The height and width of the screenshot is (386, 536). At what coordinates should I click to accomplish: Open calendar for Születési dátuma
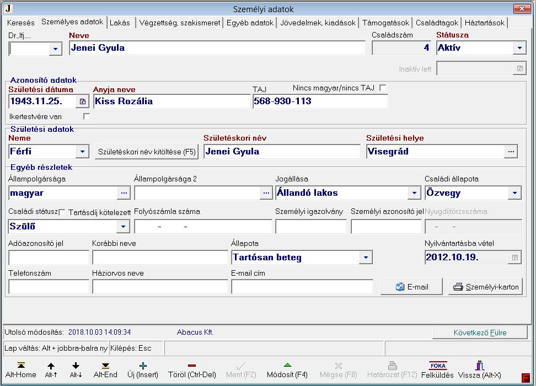tap(82, 101)
